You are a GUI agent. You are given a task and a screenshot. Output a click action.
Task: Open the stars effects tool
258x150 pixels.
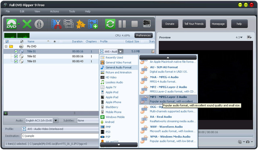pos(81,24)
